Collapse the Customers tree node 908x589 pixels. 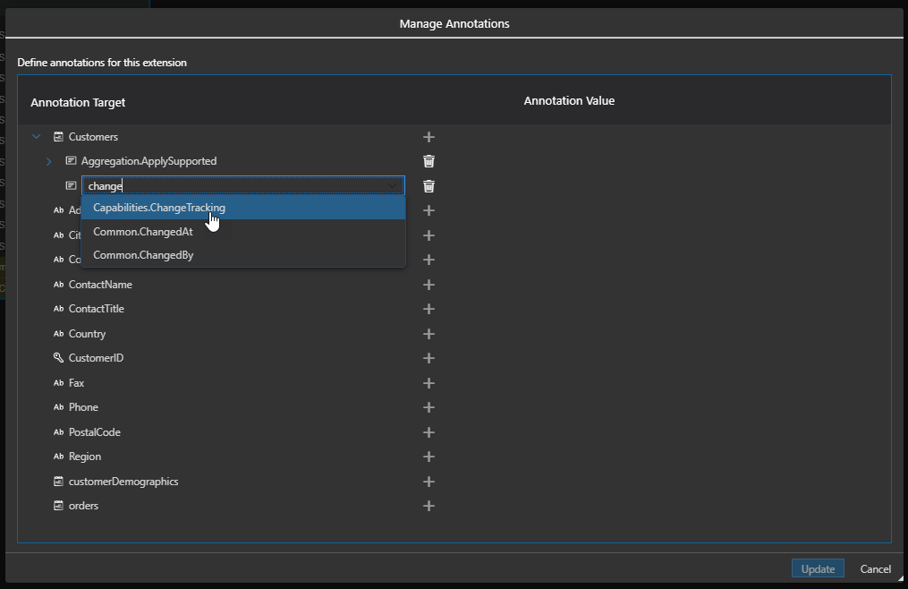click(x=37, y=137)
